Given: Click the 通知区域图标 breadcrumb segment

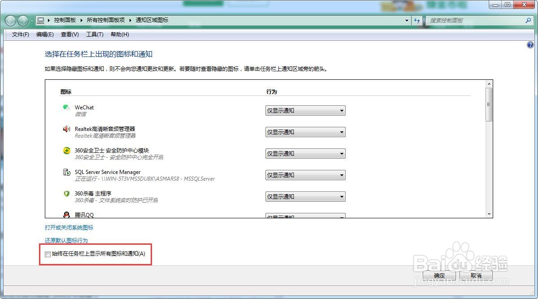Looking at the screenshot, I should click(152, 20).
